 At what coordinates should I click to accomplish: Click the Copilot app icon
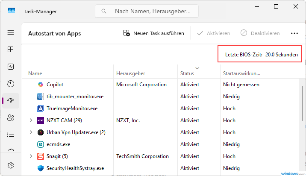tap(41, 85)
